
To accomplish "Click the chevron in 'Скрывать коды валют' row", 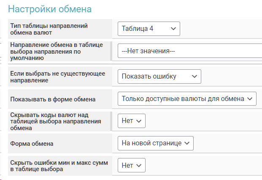I will pos(139,121).
